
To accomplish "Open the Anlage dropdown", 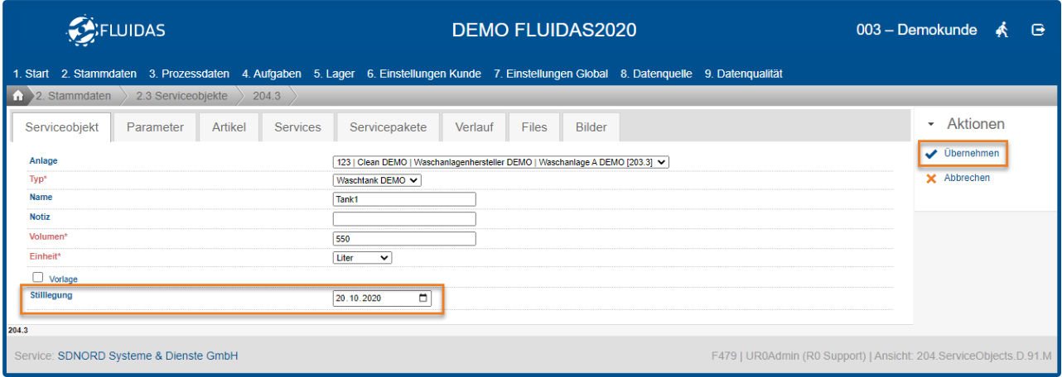I will 500,162.
